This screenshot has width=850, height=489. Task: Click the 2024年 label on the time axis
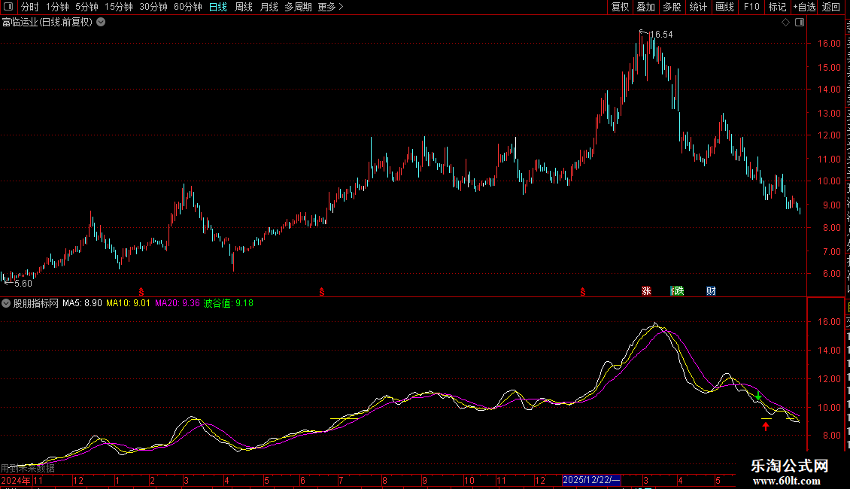coord(16,480)
